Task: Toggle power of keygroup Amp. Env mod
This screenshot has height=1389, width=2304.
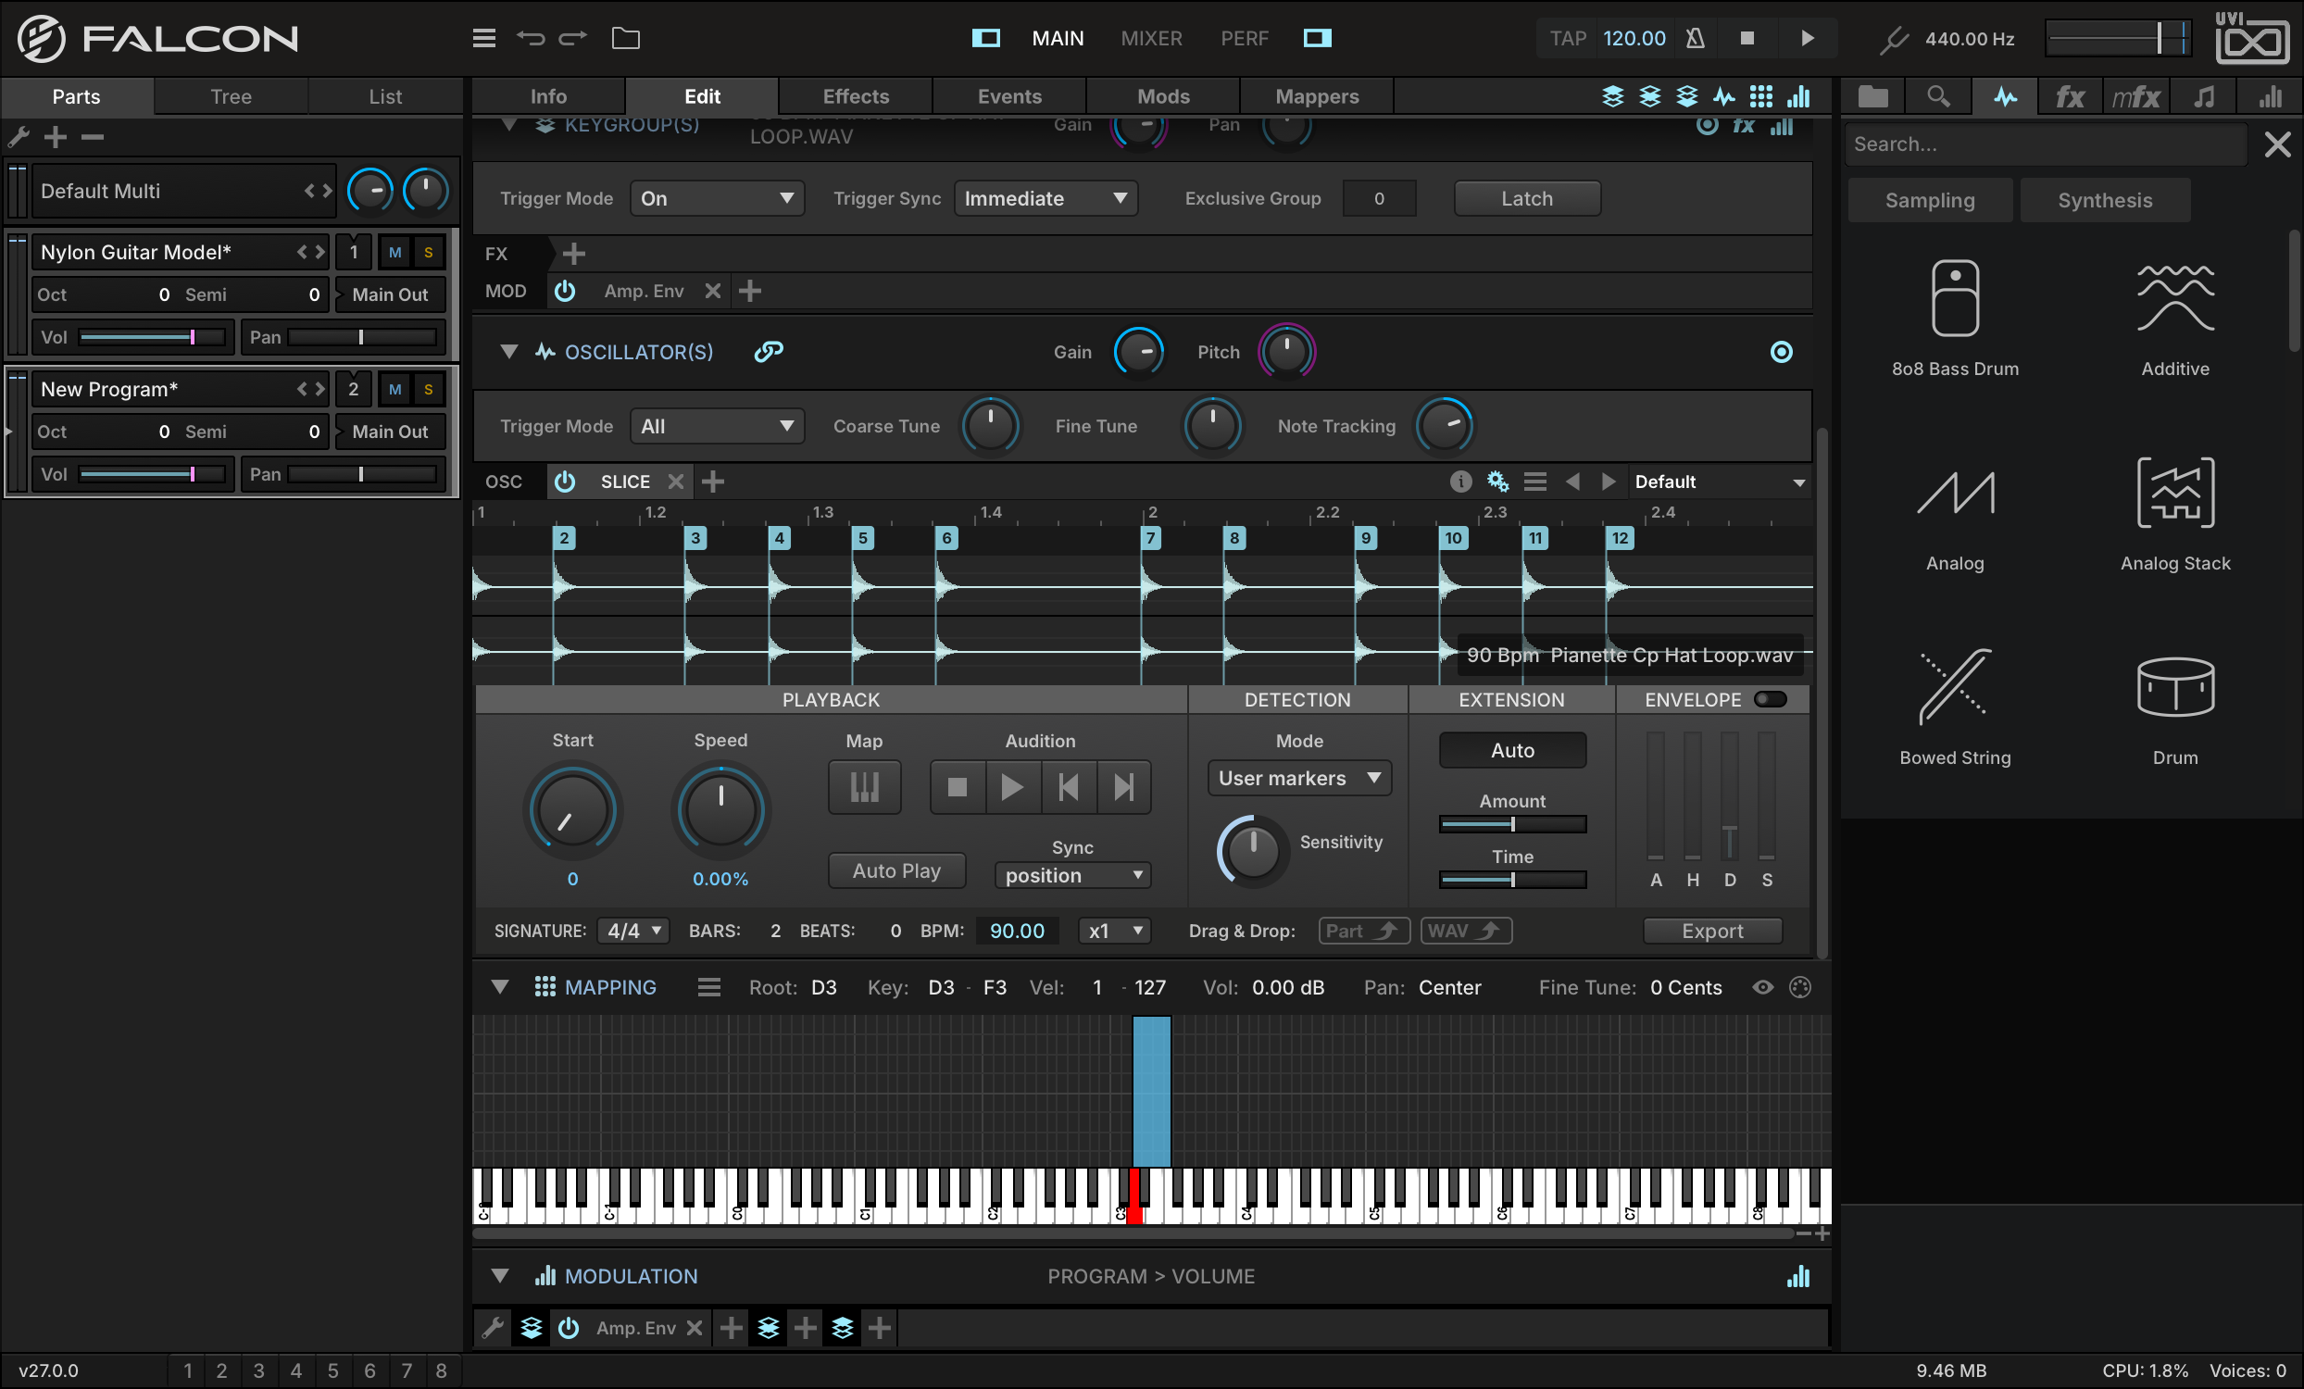Action: [x=565, y=291]
